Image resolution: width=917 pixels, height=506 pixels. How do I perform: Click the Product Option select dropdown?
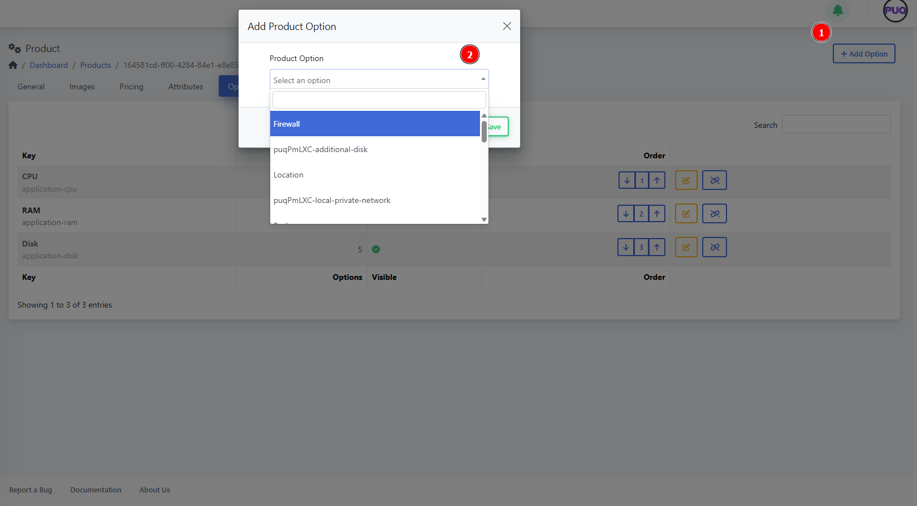click(379, 80)
